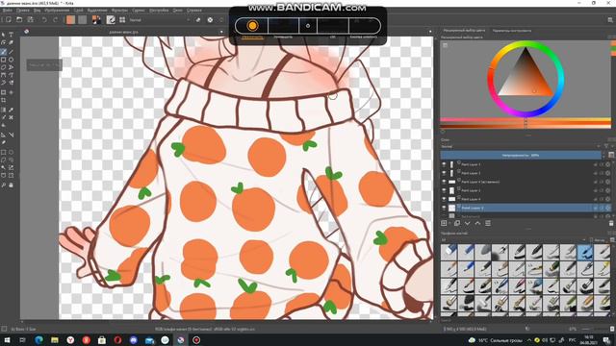Select the Rectangular Selection tool

(x=4, y=152)
